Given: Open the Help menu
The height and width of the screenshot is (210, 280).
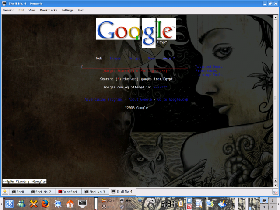Looking at the screenshot, I should [x=81, y=10].
